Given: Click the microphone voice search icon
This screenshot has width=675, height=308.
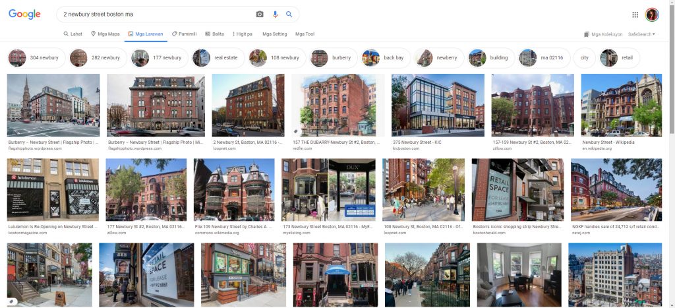Looking at the screenshot, I should (275, 15).
